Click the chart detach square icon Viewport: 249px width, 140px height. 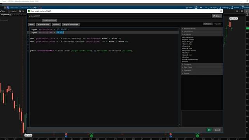[237, 11]
